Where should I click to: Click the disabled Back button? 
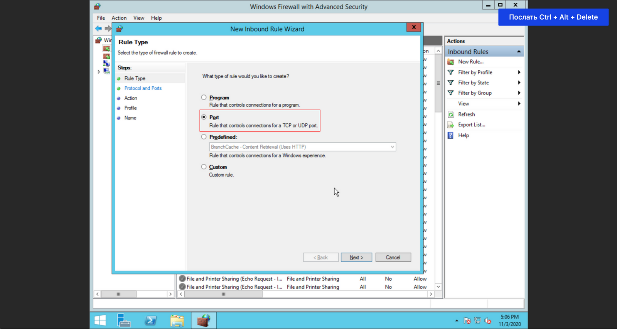[x=321, y=258]
